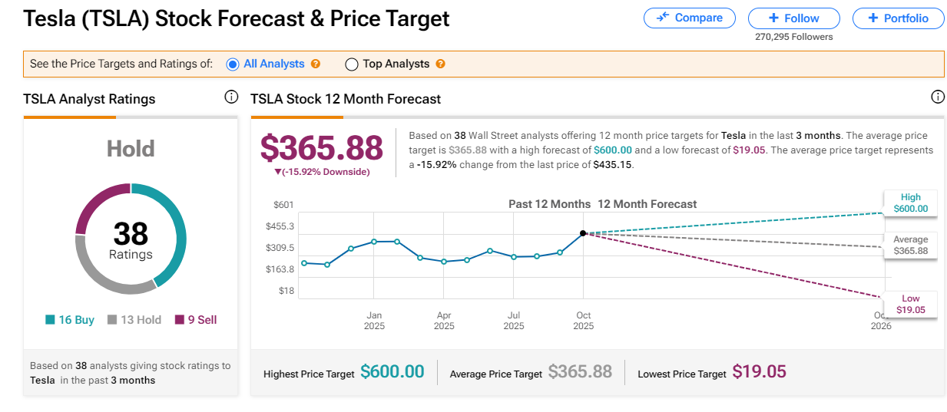947x412 pixels.
Task: Add Tesla to Portfolio
Action: [898, 18]
